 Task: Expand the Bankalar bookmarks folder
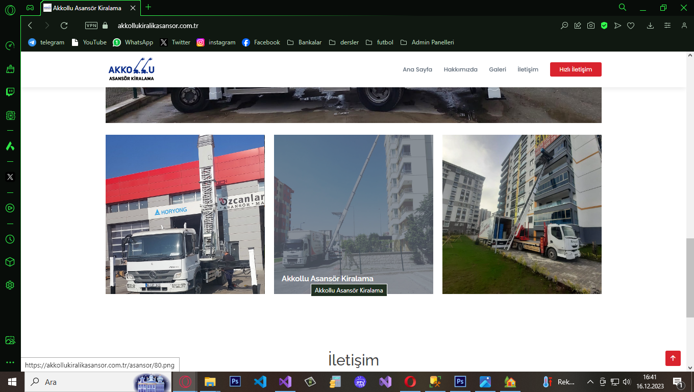coord(305,42)
